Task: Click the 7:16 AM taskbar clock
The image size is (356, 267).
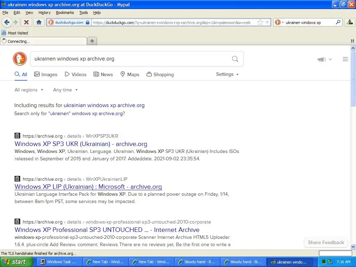Action: click(x=343, y=262)
